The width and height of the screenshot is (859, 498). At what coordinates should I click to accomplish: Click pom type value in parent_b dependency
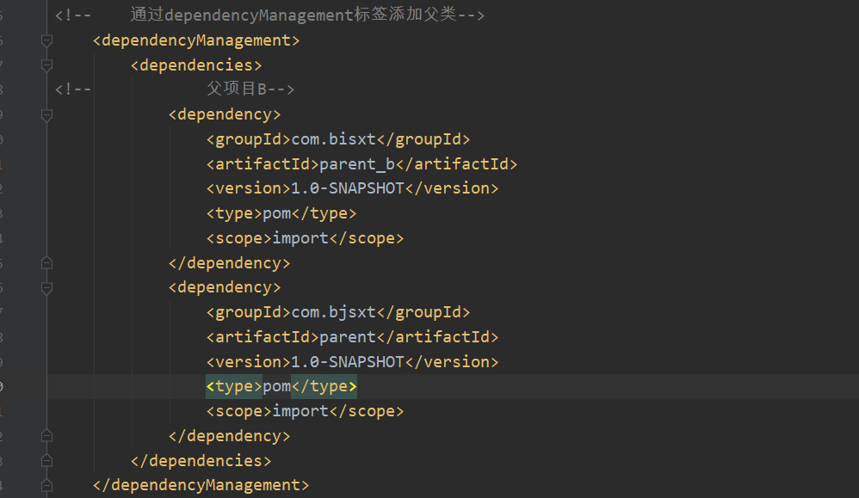coord(276,213)
